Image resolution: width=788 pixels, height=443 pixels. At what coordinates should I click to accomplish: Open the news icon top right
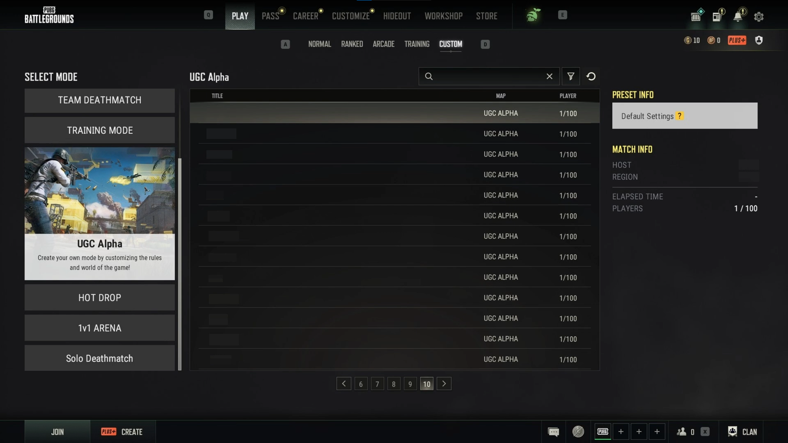717,16
